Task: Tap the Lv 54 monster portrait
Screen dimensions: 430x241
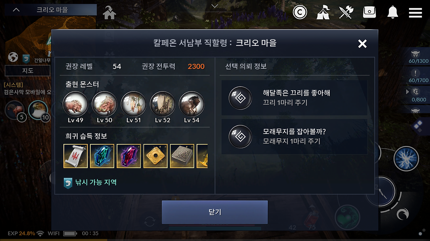Action: 191,104
